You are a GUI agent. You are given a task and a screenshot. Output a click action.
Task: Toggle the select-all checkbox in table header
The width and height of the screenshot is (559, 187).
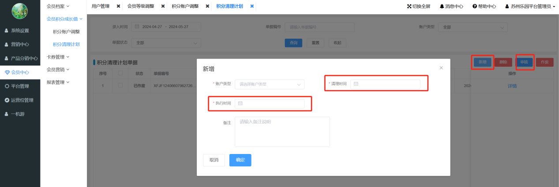pos(120,73)
